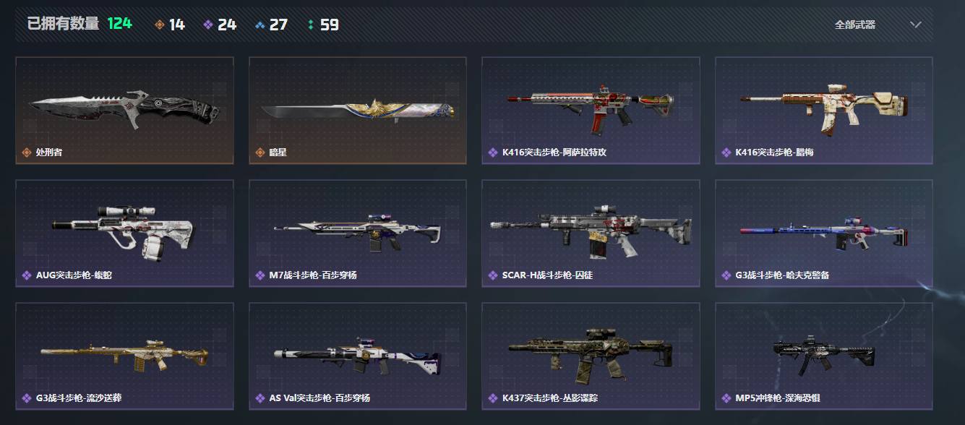Click the purple badge beside K416突击步枪-腊梅
The image size is (965, 425).
(726, 153)
